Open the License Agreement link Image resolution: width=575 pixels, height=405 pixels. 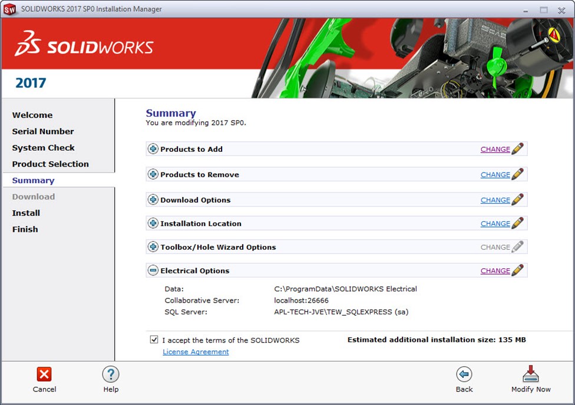click(196, 352)
